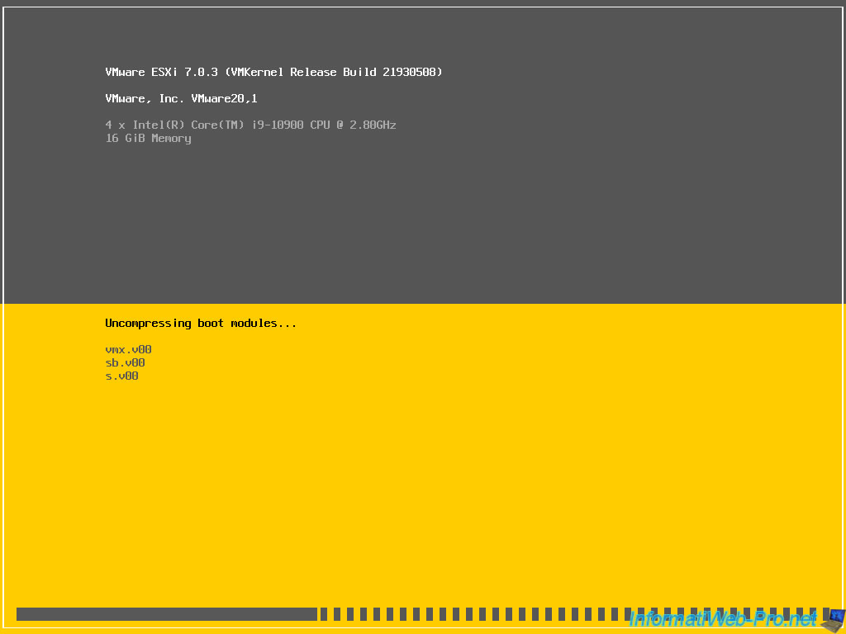Click the filled portion of the boot progress bar
The image size is (846, 634).
click(x=165, y=614)
